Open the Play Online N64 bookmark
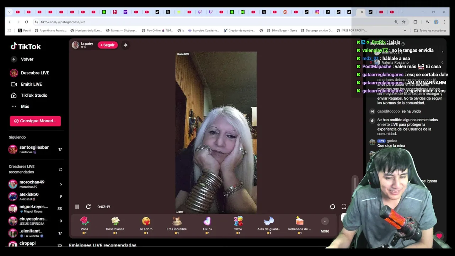Image resolution: width=455 pixels, height=256 pixels. (157, 31)
